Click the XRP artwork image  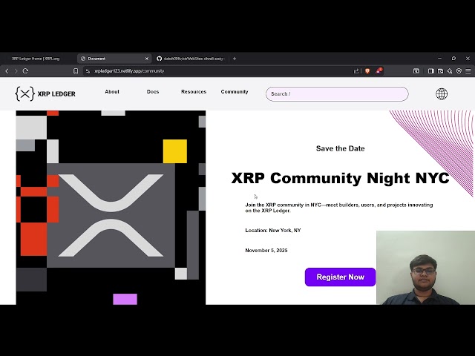click(x=111, y=208)
